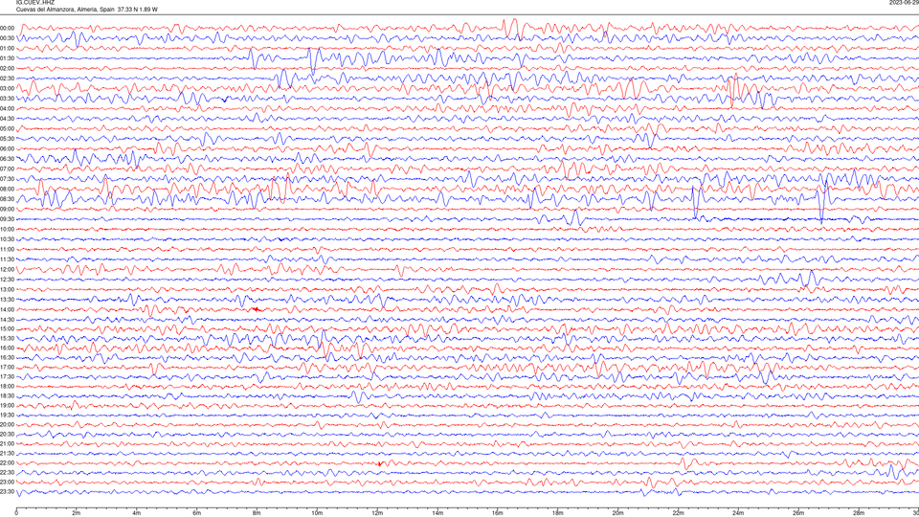Select the 13:00 hour label
The height and width of the screenshot is (517, 919).
click(x=7, y=289)
